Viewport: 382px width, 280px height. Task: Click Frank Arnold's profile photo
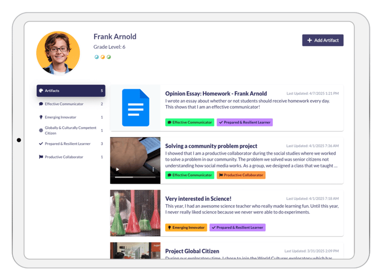[x=58, y=53]
